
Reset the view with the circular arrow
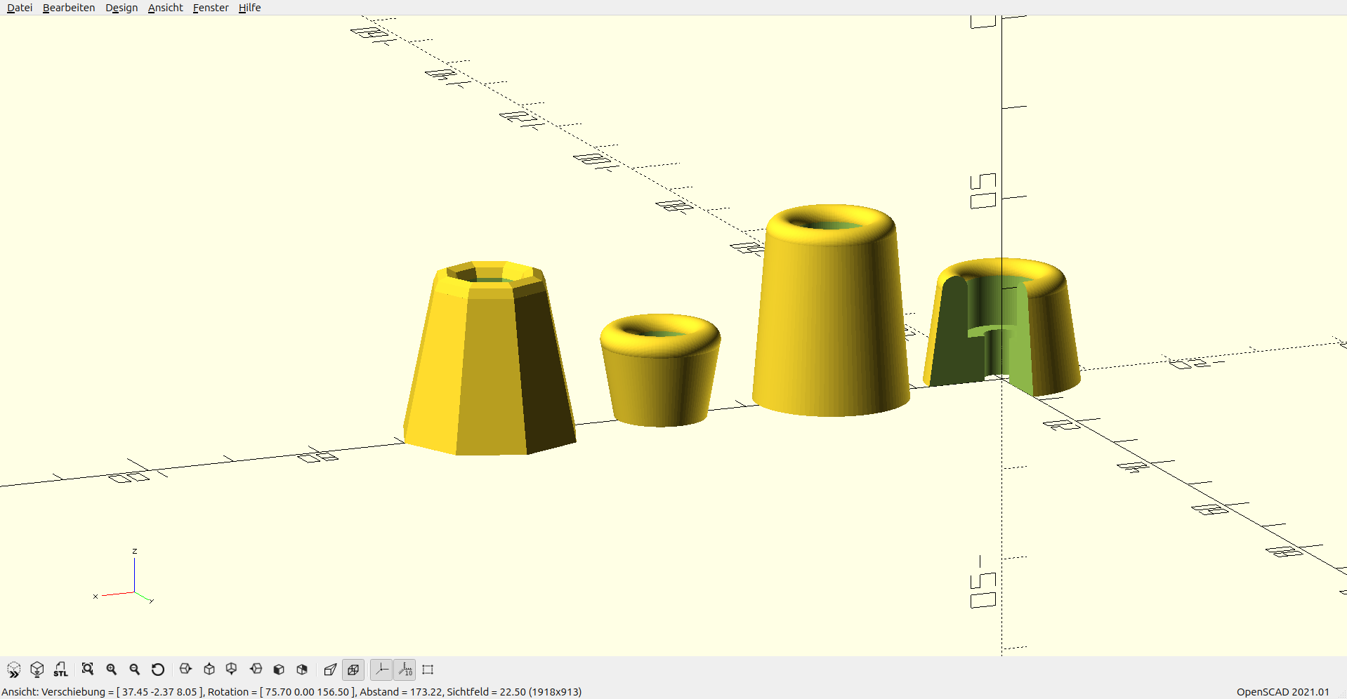tap(158, 670)
